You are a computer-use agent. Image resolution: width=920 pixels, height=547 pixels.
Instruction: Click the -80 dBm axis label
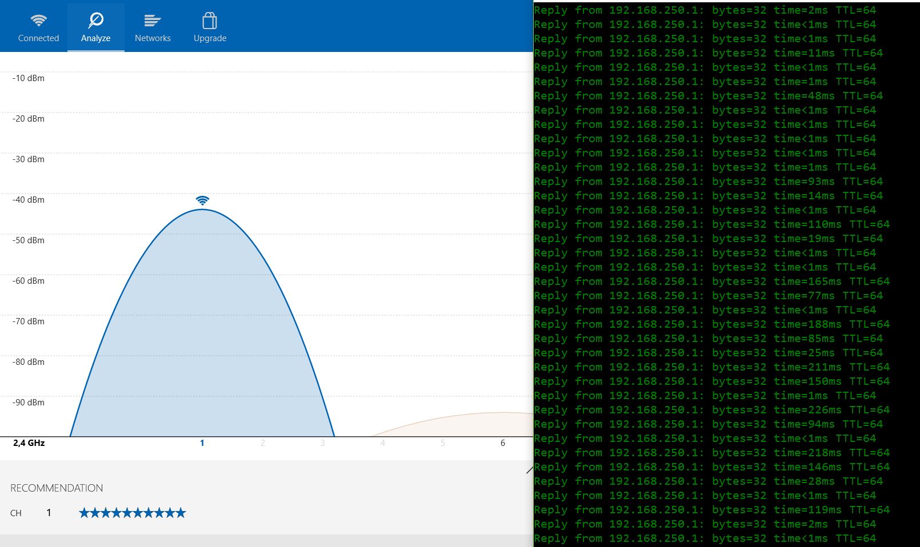click(28, 362)
